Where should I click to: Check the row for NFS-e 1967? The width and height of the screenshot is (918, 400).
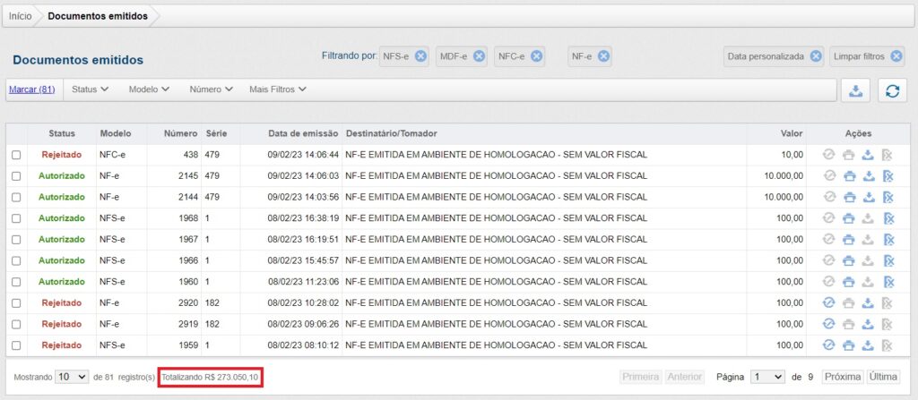[16, 241]
